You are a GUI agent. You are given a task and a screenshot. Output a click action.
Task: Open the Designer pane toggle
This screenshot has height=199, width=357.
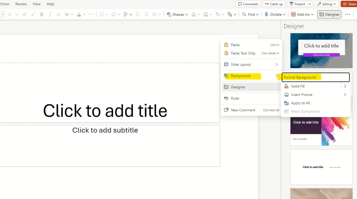[x=329, y=14]
